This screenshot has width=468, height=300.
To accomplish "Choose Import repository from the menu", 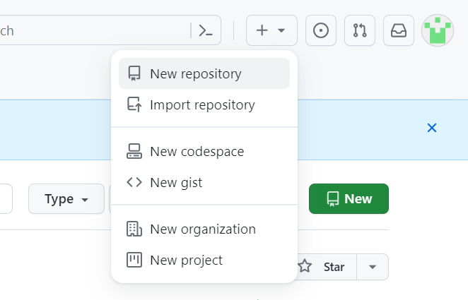I will [202, 105].
